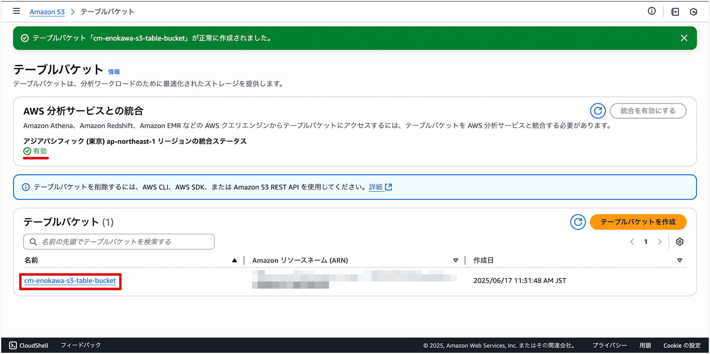
Task: Click the 名前 column header label
Action: click(31, 261)
